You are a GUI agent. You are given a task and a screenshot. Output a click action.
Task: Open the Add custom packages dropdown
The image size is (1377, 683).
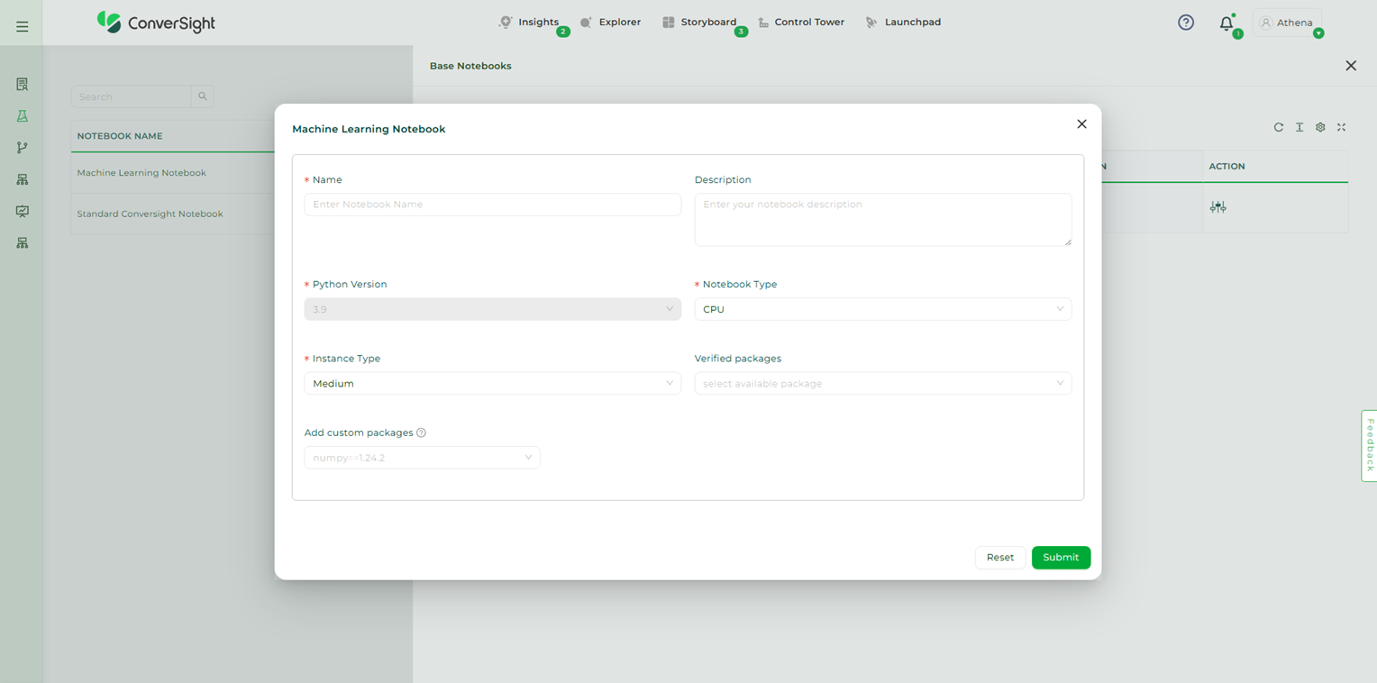[x=422, y=458]
